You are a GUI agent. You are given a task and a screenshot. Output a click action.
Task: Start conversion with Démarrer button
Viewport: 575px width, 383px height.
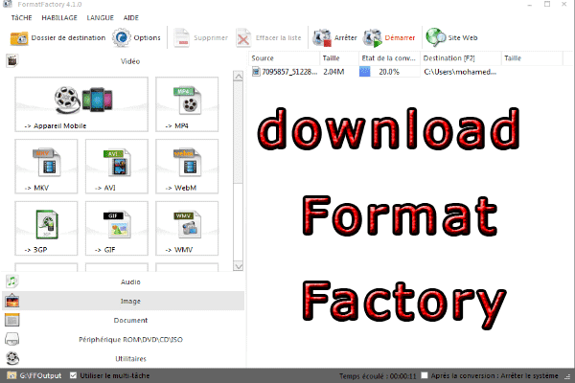pyautogui.click(x=389, y=37)
